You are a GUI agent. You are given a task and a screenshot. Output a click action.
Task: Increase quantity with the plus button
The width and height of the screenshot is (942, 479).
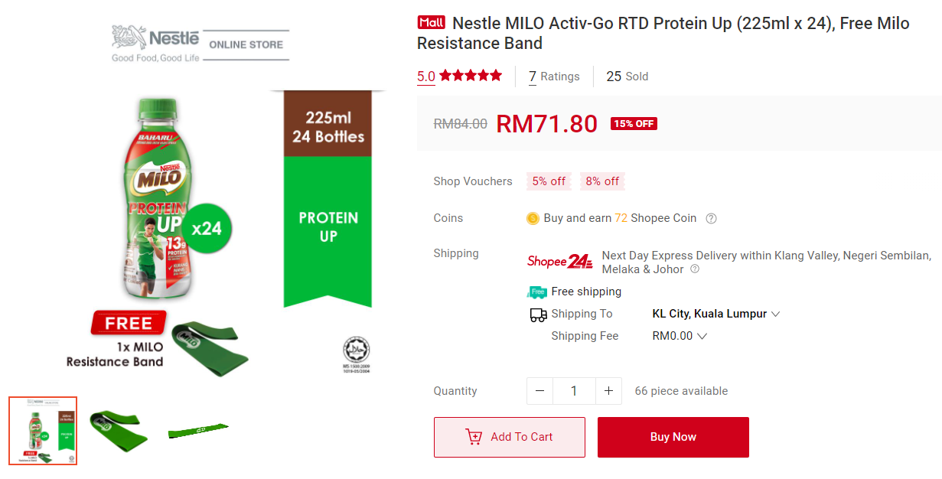tap(608, 391)
